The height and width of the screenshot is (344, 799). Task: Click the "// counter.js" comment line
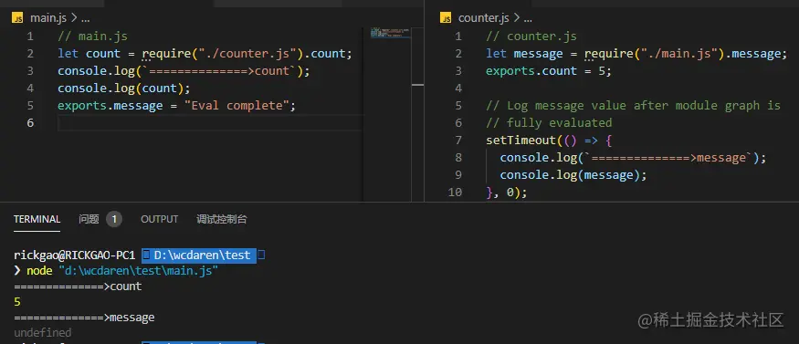[531, 36]
